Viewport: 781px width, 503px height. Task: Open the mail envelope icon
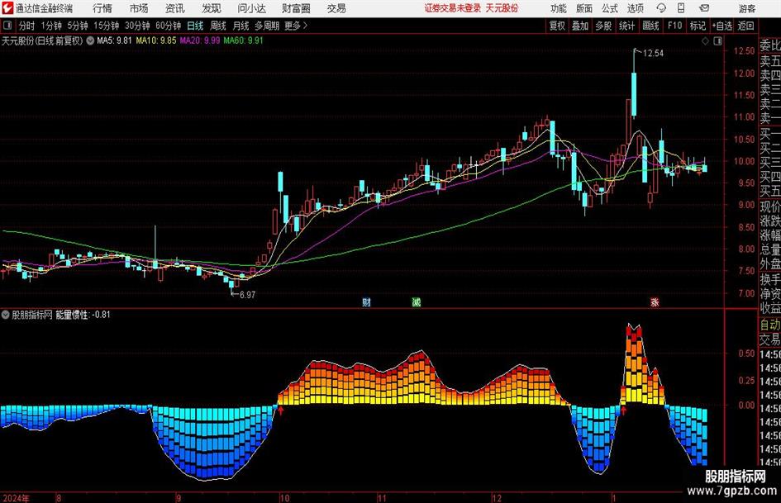pos(704,8)
